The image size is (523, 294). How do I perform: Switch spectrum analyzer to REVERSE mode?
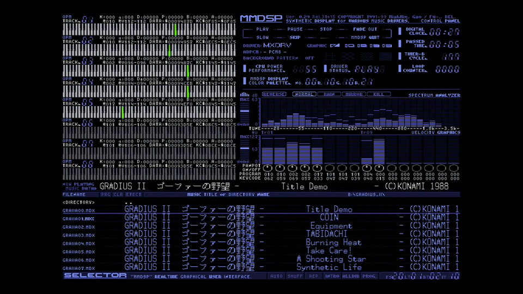point(274,94)
